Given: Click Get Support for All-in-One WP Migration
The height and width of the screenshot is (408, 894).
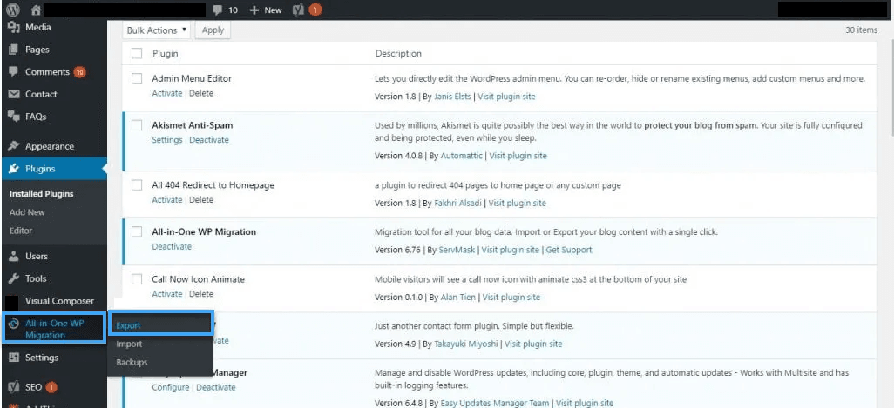Looking at the screenshot, I should pyautogui.click(x=569, y=250).
